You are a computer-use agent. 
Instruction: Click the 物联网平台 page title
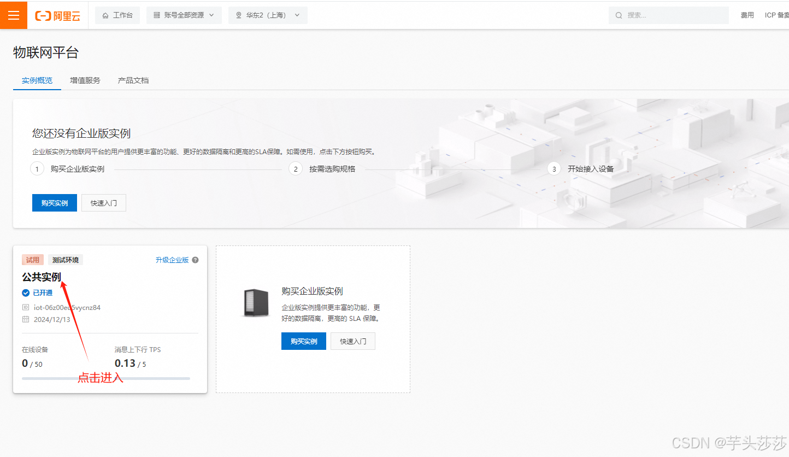coord(46,52)
